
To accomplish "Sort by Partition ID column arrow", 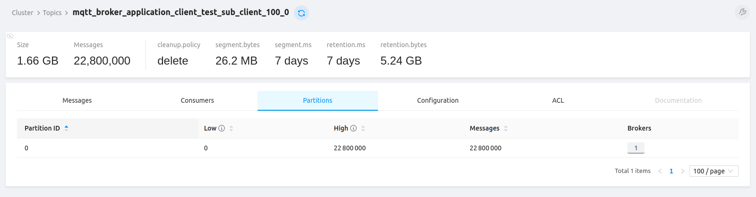I will coord(66,128).
